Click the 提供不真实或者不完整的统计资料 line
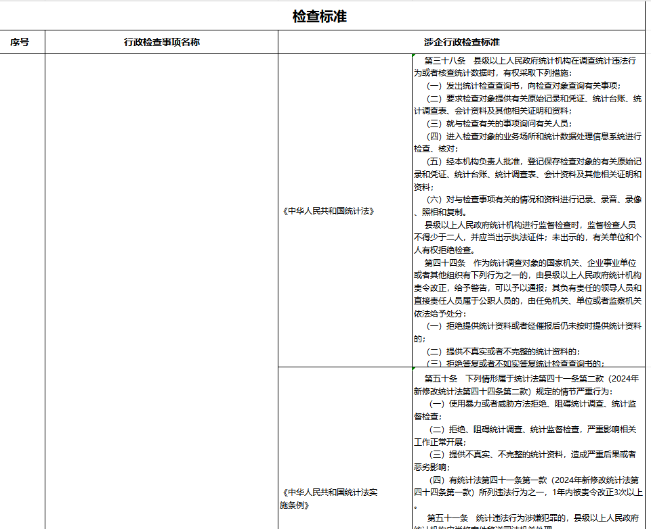Image resolution: width=651 pixels, height=529 pixels. click(503, 351)
